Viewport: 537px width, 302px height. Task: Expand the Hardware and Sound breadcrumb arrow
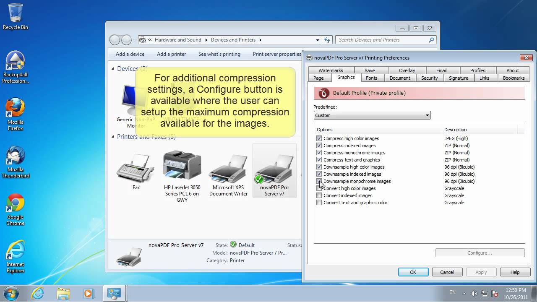click(206, 40)
